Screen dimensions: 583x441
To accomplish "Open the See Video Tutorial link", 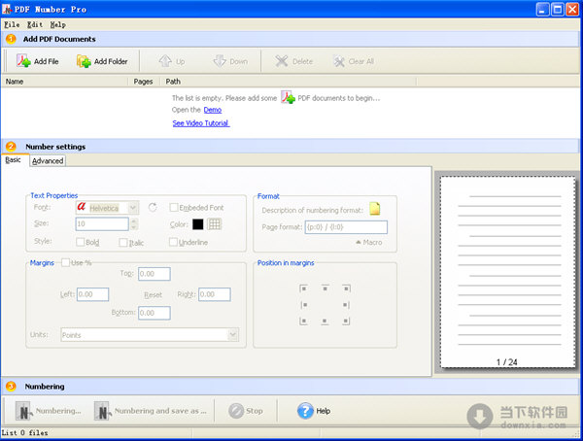I will pyautogui.click(x=201, y=123).
